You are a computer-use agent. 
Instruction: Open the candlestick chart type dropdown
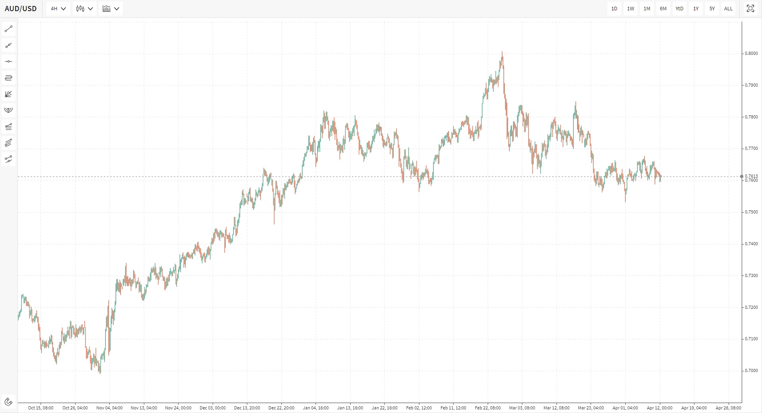point(84,9)
